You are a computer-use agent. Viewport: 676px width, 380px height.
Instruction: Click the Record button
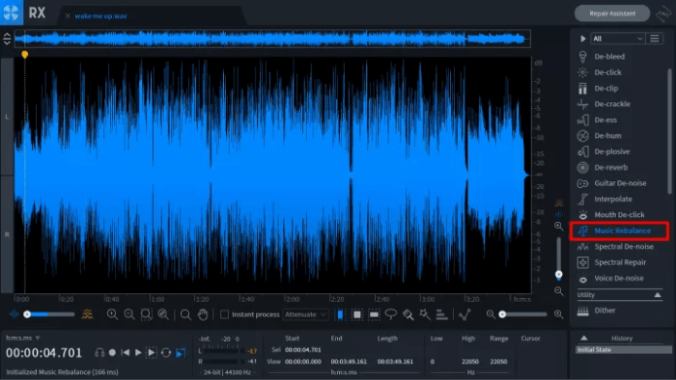click(x=112, y=353)
